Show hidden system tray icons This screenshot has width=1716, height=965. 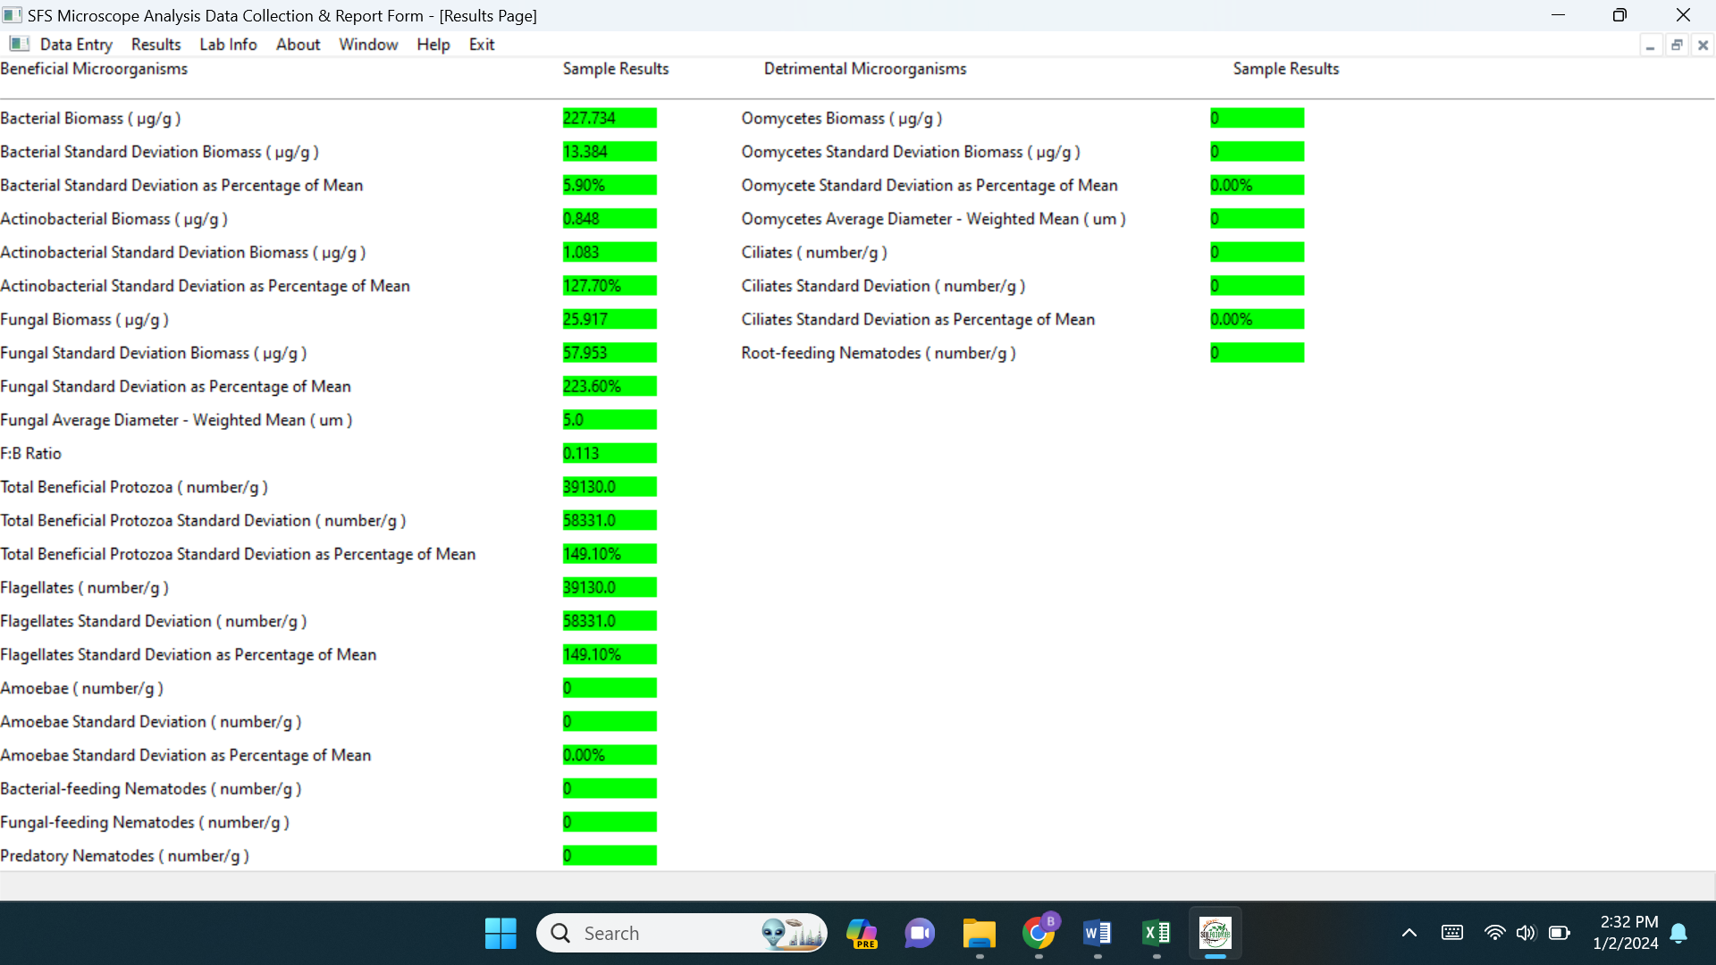click(x=1409, y=934)
